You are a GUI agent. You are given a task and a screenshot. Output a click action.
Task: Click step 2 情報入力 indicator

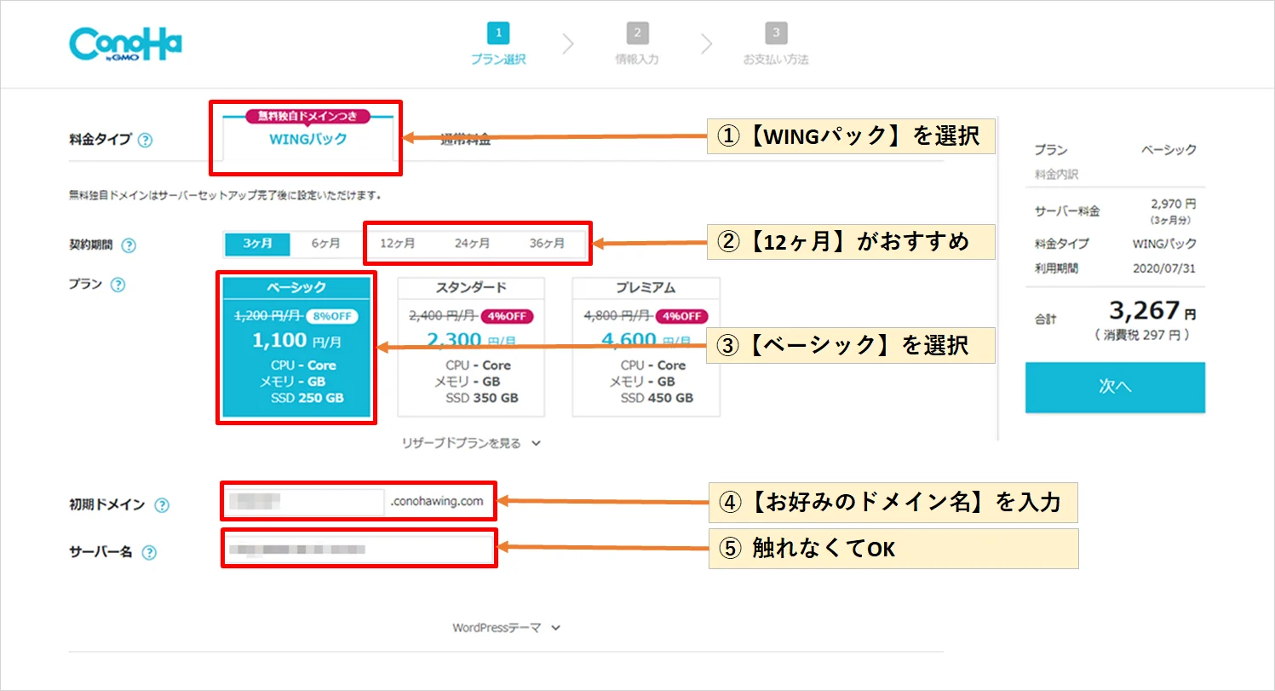637,44
